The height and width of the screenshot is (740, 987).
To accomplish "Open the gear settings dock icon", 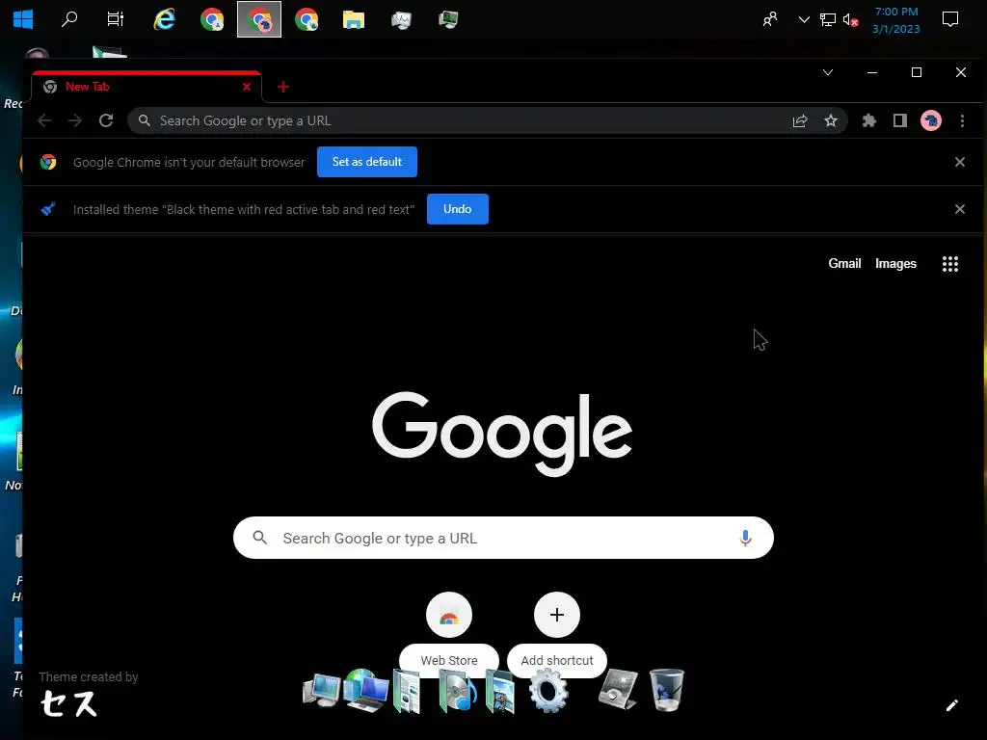I will tap(548, 690).
